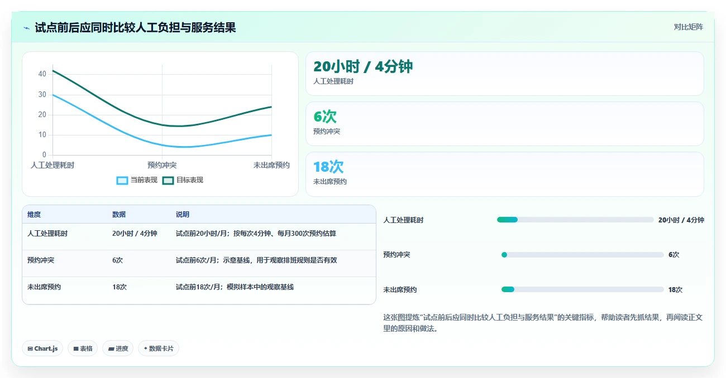This screenshot has height=378, width=726.
Task: Click the Chart.js tag
Action: (42, 348)
